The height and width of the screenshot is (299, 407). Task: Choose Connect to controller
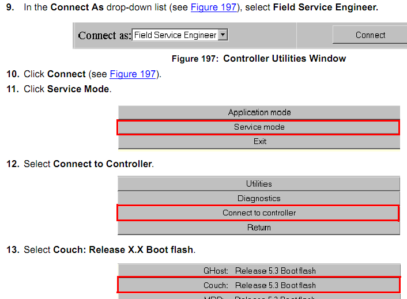click(259, 213)
